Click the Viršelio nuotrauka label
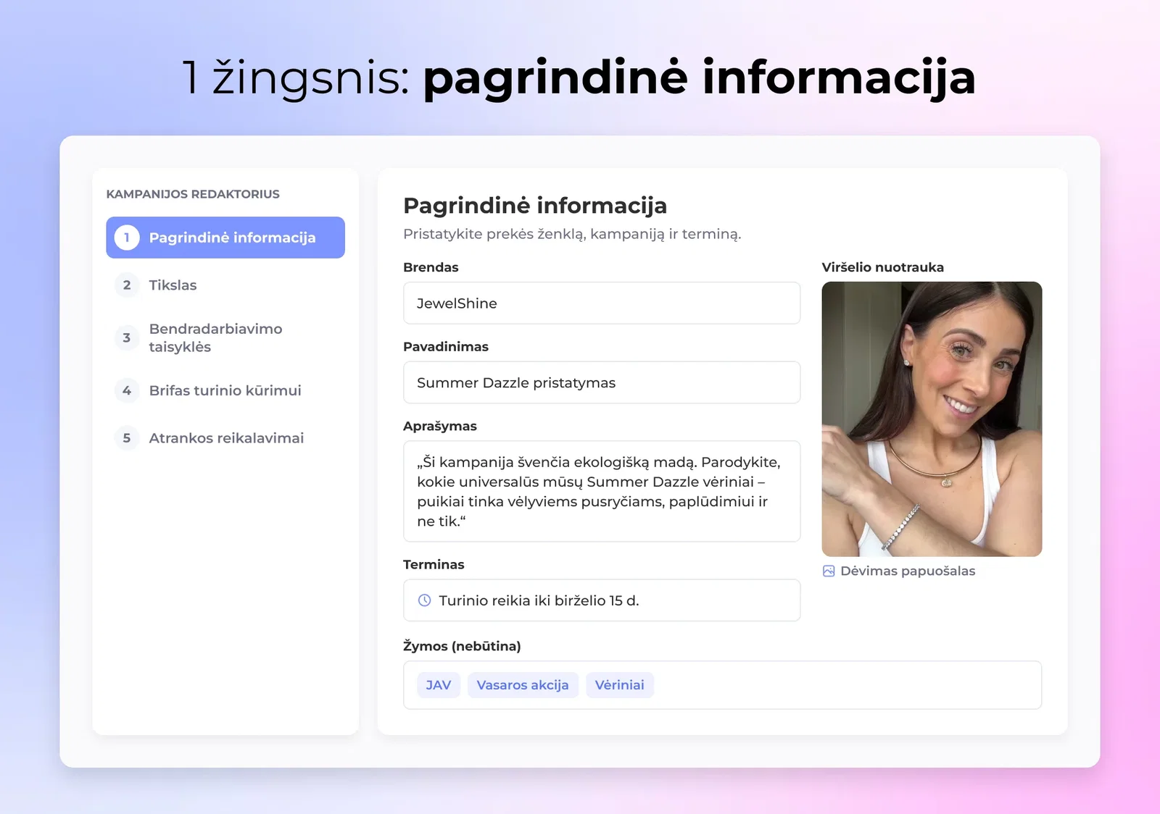The height and width of the screenshot is (814, 1160). [x=883, y=267]
